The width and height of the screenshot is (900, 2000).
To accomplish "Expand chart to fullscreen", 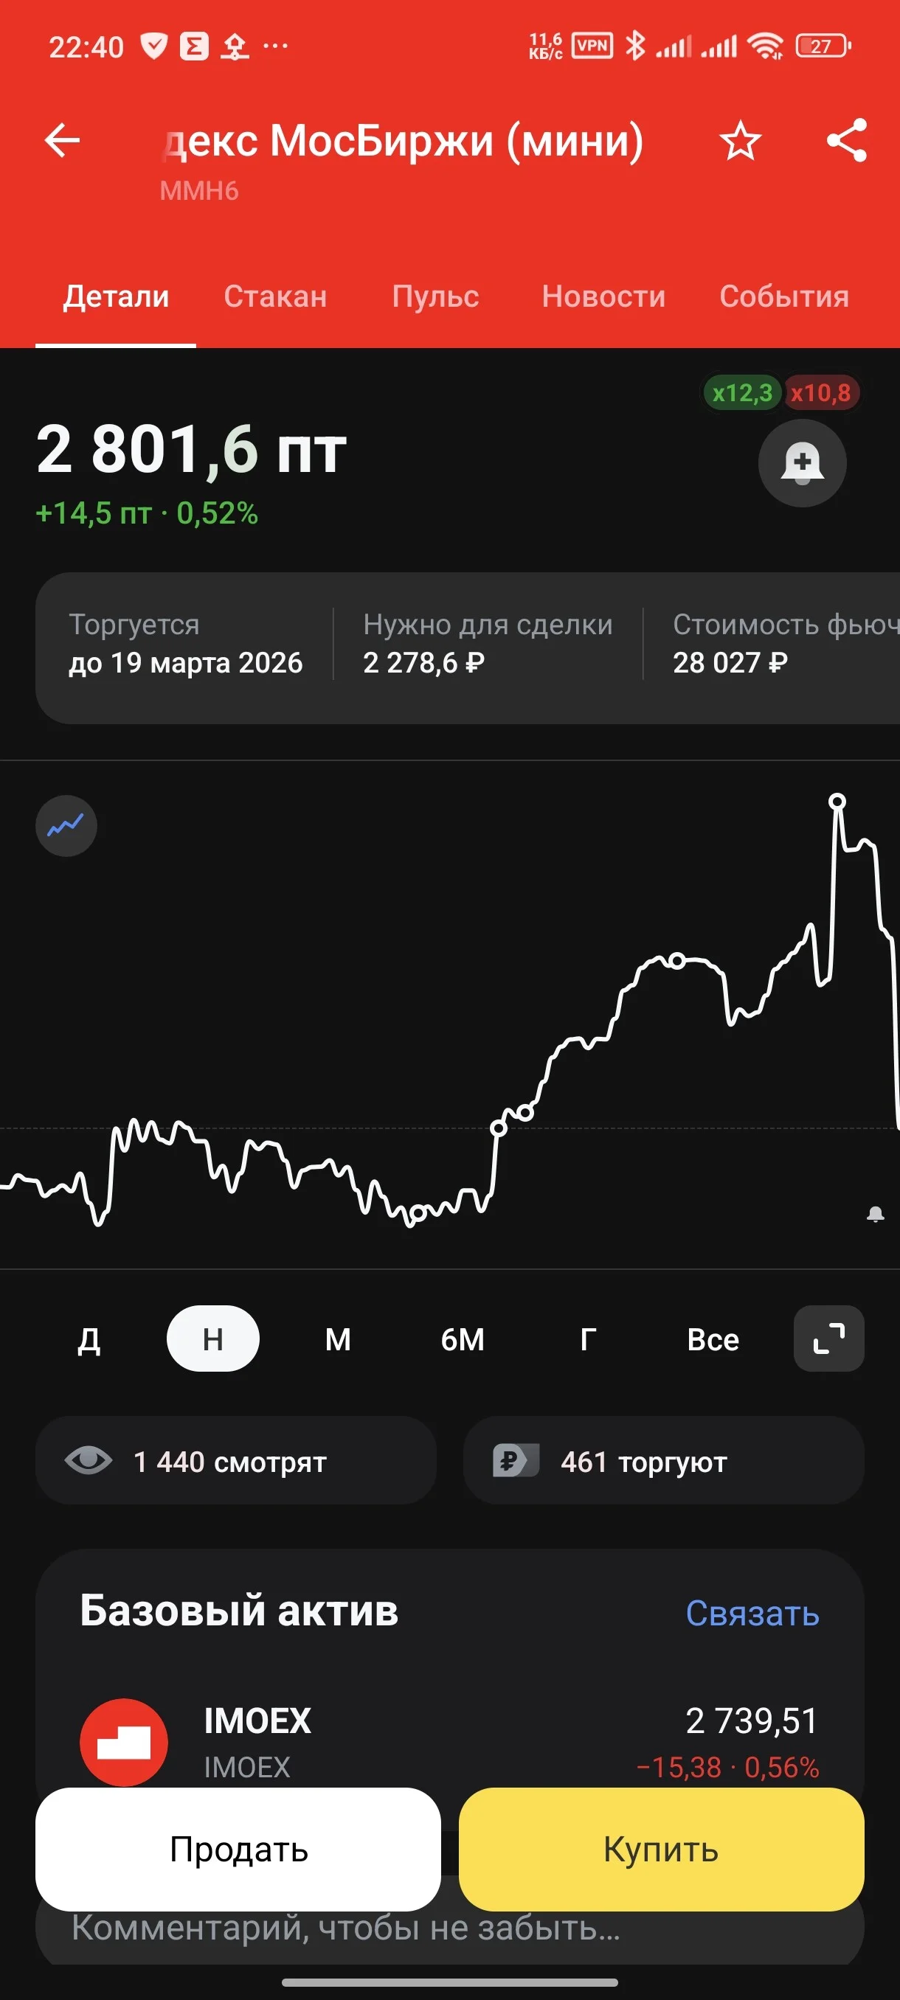I will [x=828, y=1339].
